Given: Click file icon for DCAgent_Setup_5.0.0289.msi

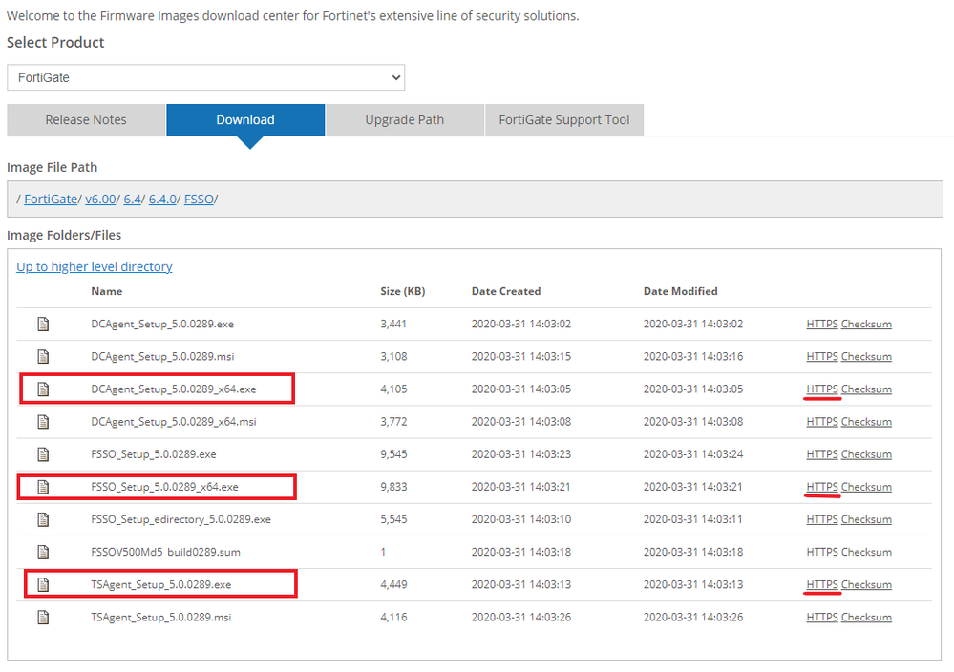Looking at the screenshot, I should tap(43, 356).
